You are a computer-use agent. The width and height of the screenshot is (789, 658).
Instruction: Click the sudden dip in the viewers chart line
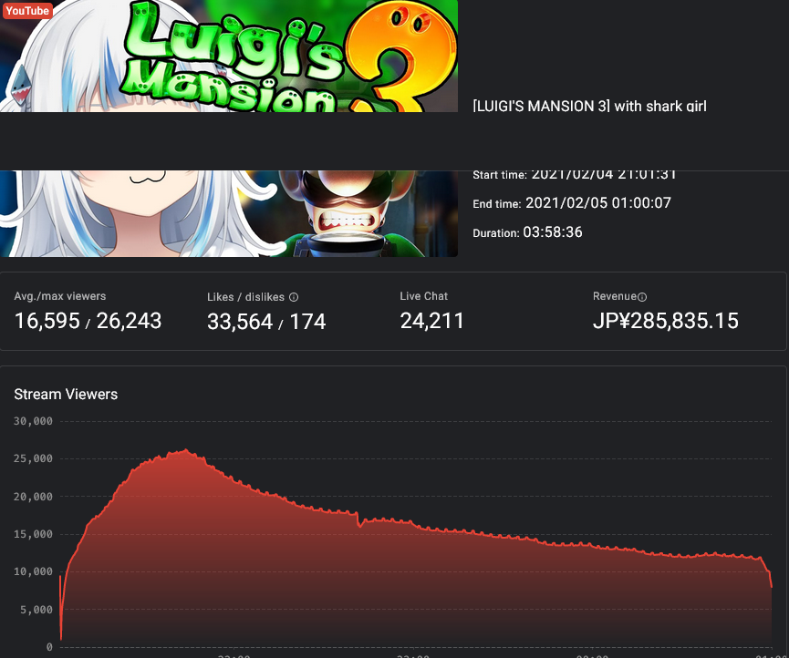pos(359,525)
